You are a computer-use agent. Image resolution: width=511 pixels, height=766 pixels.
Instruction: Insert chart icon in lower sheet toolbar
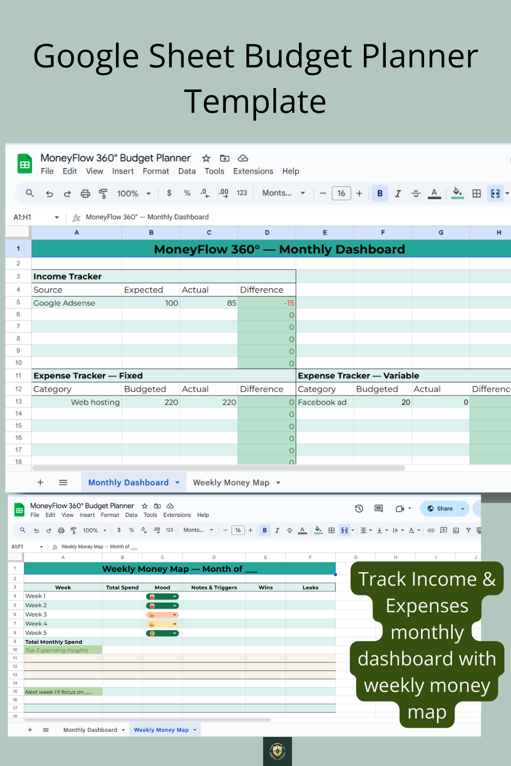(x=456, y=531)
